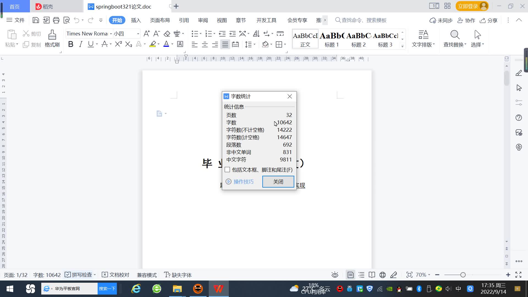Apply superscript formatting

point(118,44)
